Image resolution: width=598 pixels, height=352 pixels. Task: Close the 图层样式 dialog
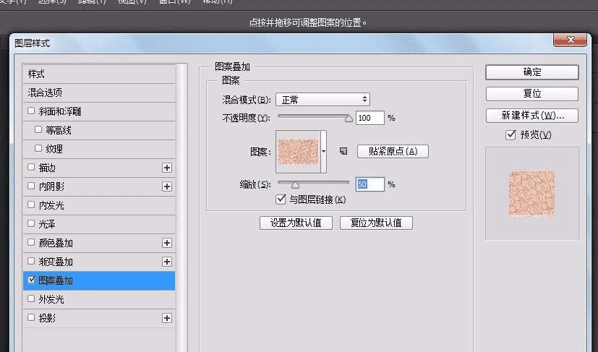(570, 40)
